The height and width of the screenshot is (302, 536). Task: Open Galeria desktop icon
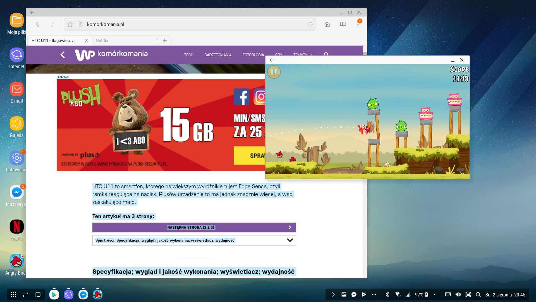(16, 124)
